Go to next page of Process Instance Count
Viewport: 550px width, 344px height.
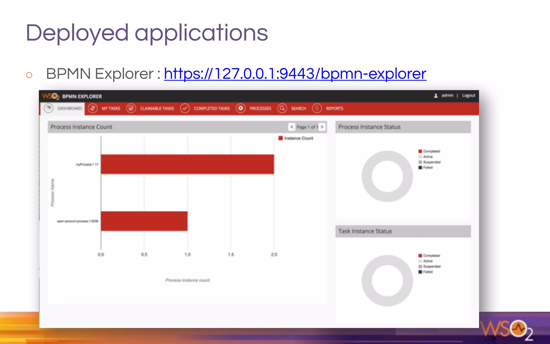tap(322, 127)
